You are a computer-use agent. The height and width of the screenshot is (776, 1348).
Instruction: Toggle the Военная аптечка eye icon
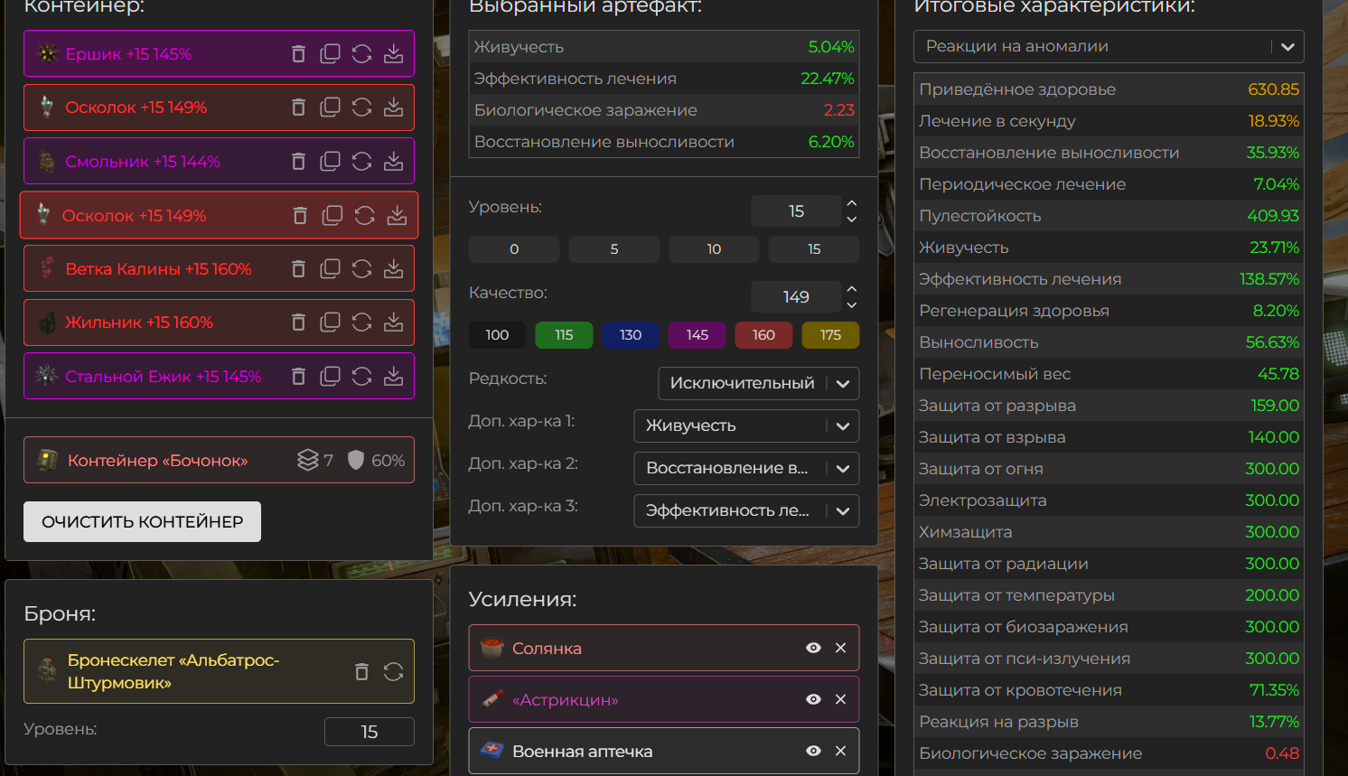coord(813,751)
